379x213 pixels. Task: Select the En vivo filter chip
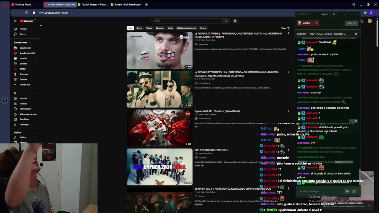pos(203,28)
